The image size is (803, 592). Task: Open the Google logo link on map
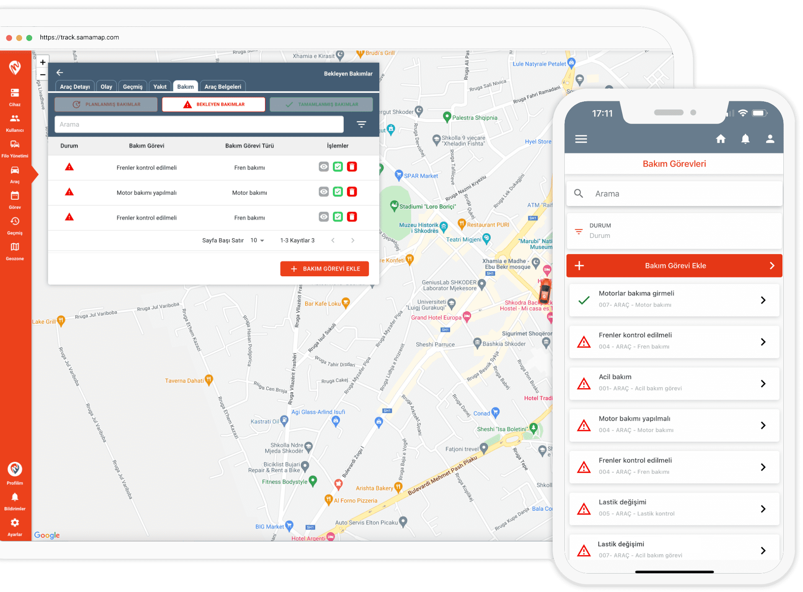click(x=47, y=535)
